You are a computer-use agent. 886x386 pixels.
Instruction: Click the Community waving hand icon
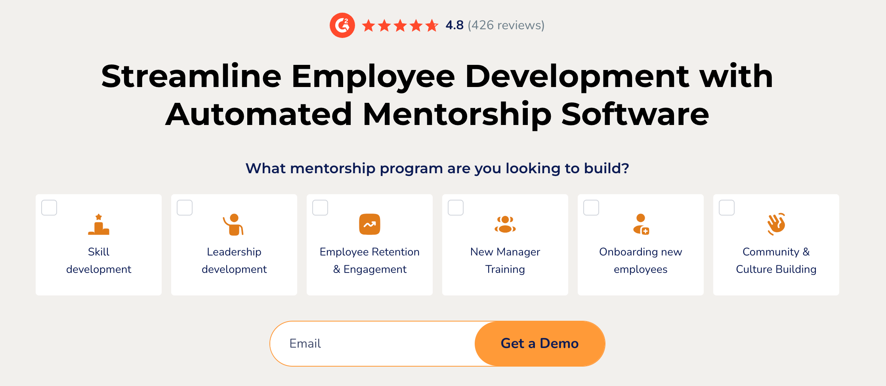pos(776,224)
